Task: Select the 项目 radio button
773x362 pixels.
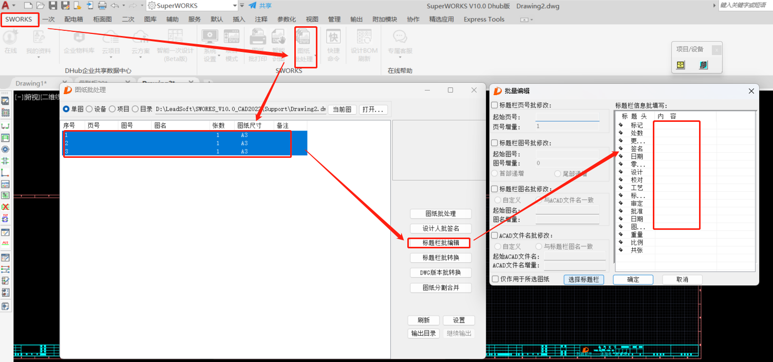Action: pyautogui.click(x=112, y=109)
